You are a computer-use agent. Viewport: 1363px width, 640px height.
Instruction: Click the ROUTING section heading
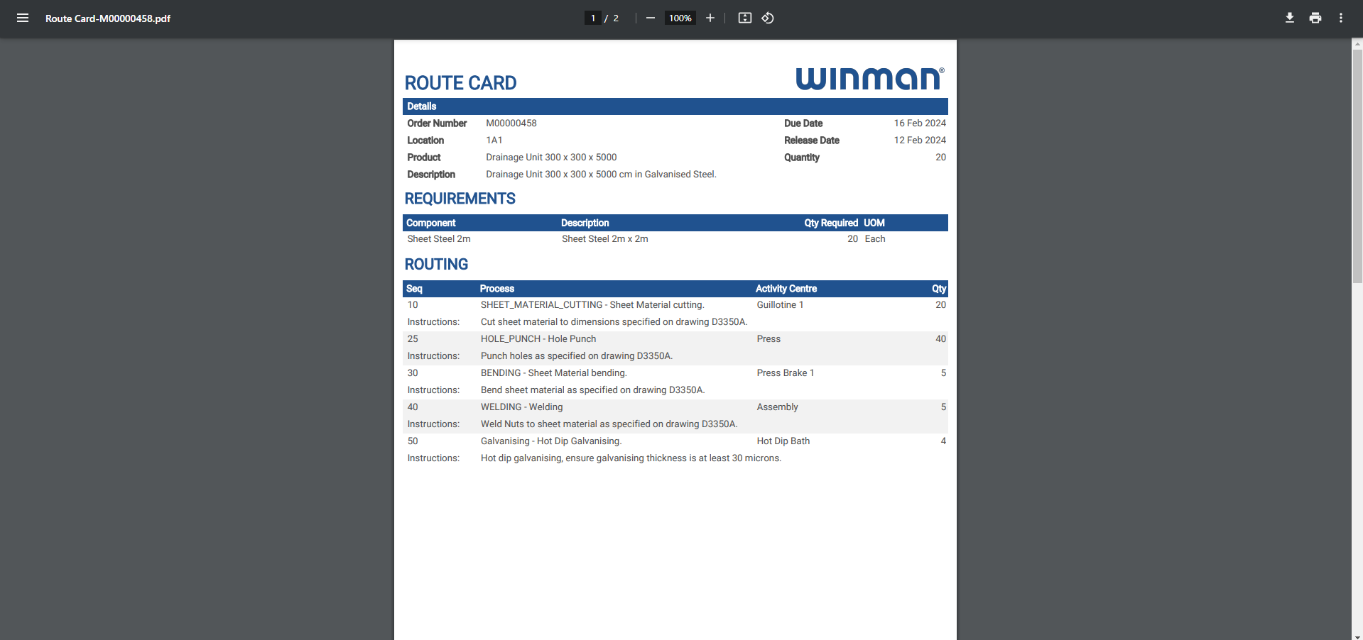tap(435, 264)
